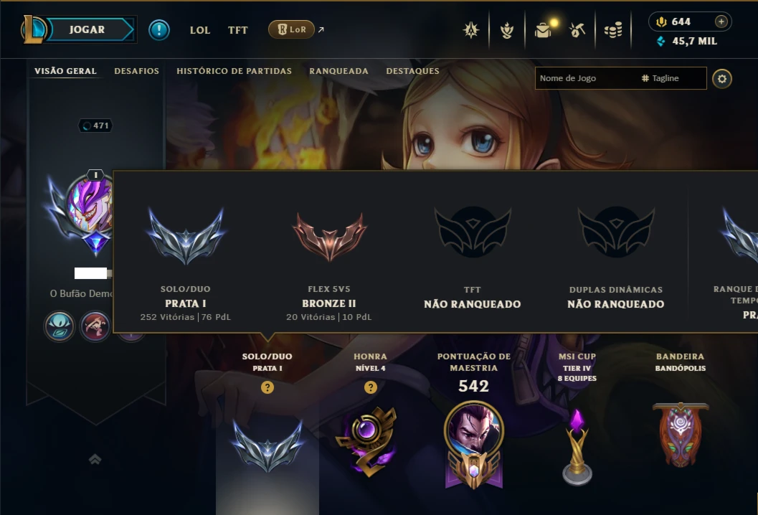
Task: Switch to the TFT section
Action: pyautogui.click(x=237, y=30)
